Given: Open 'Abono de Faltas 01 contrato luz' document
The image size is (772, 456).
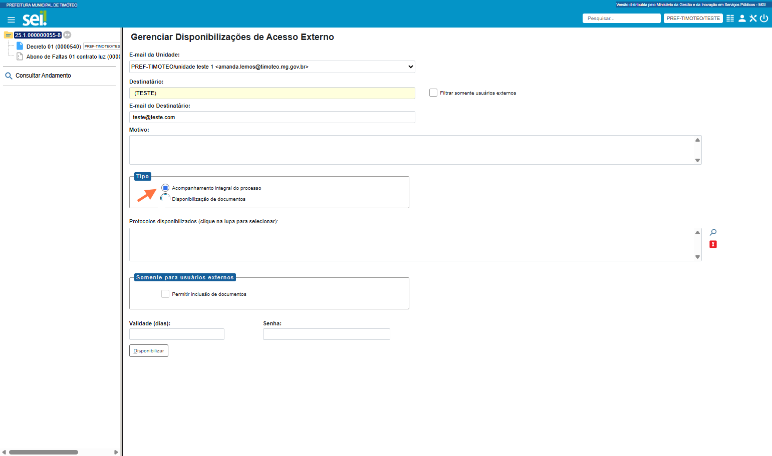Looking at the screenshot, I should [x=73, y=57].
